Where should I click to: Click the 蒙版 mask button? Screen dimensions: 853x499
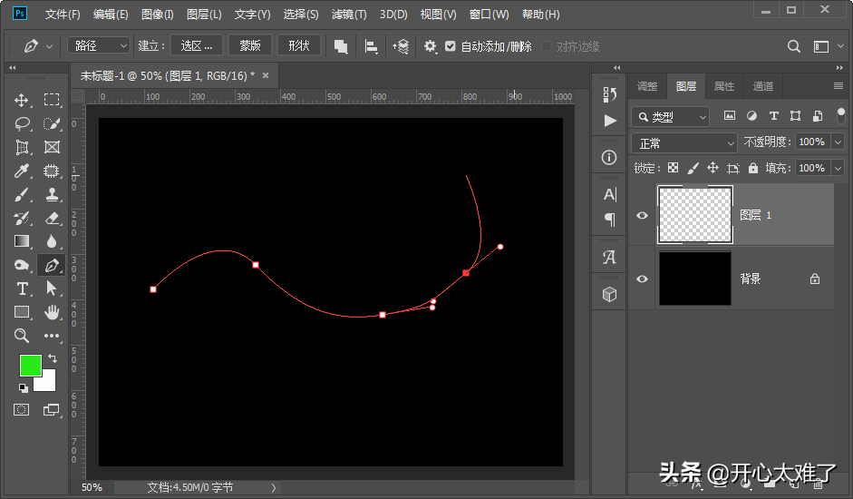pos(250,45)
